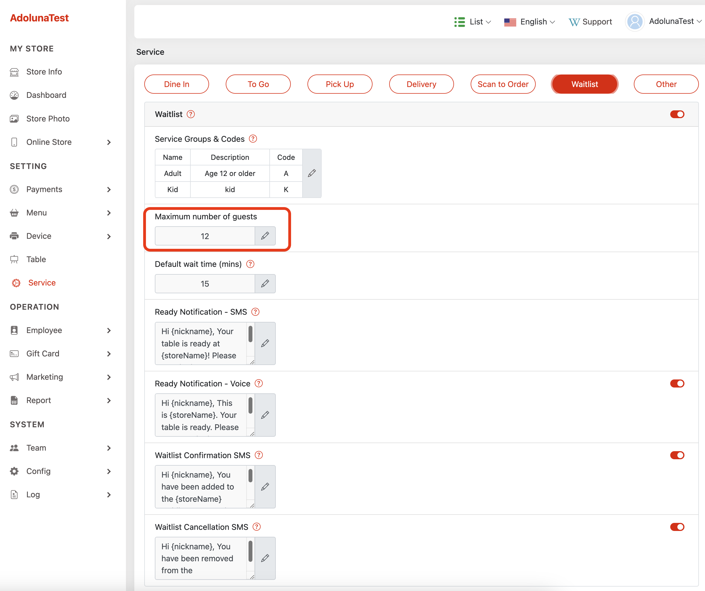This screenshot has width=705, height=591.
Task: Open help tooltip for Service Groups & Codes
Action: (x=253, y=139)
